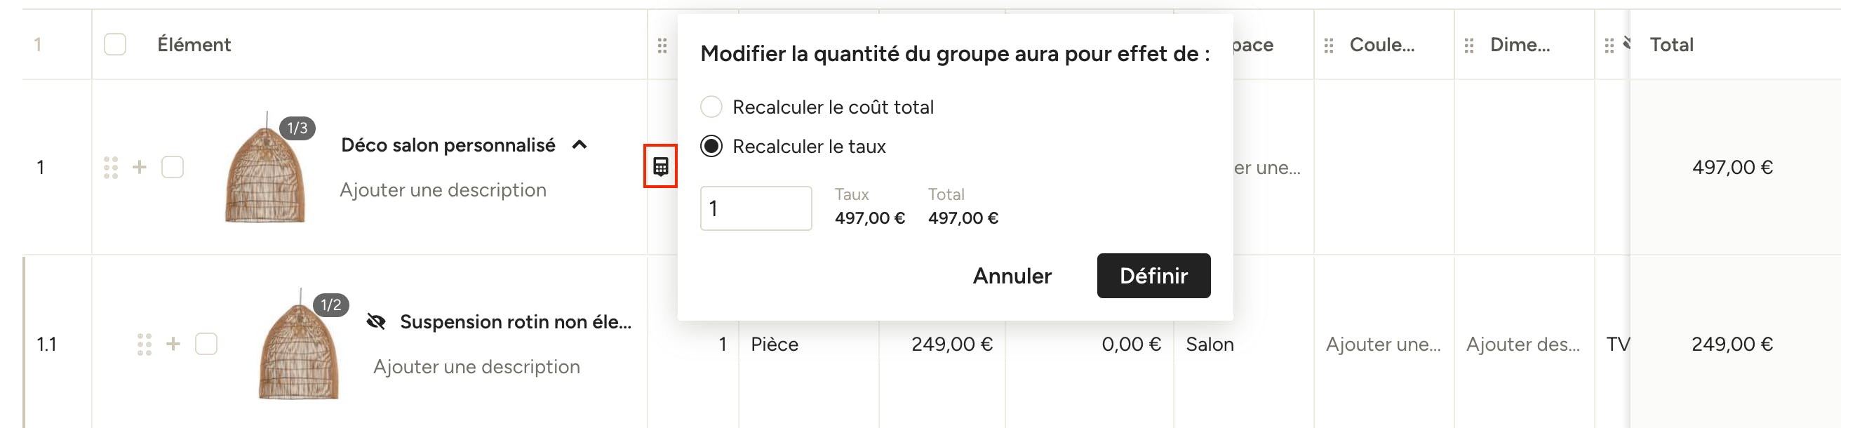This screenshot has width=1862, height=428.
Task: Click the grip icon on Coule... column header
Action: [x=1329, y=46]
